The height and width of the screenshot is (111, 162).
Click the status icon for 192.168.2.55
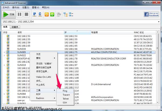[8, 39]
